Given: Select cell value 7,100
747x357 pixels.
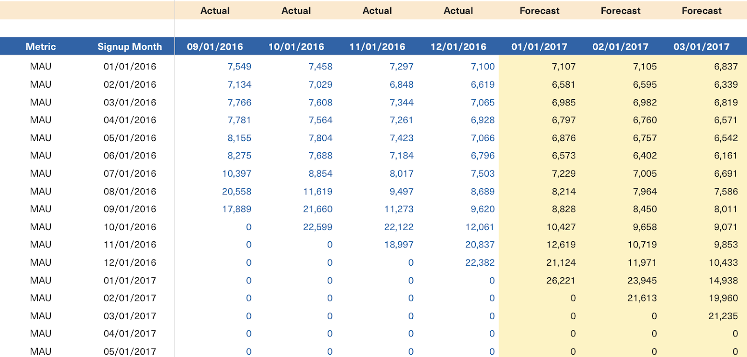Looking at the screenshot, I should [483, 67].
